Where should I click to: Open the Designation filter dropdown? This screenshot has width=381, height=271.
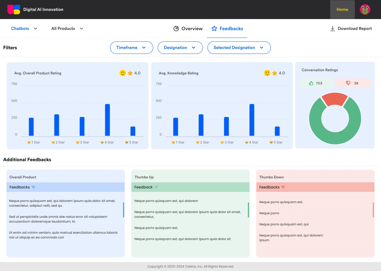tap(180, 48)
